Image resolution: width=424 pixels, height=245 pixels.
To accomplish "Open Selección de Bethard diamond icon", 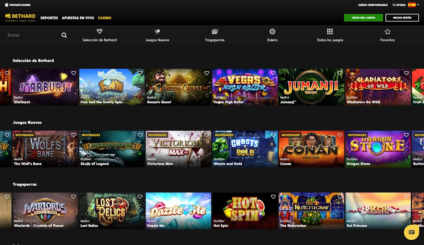I will pos(99,32).
